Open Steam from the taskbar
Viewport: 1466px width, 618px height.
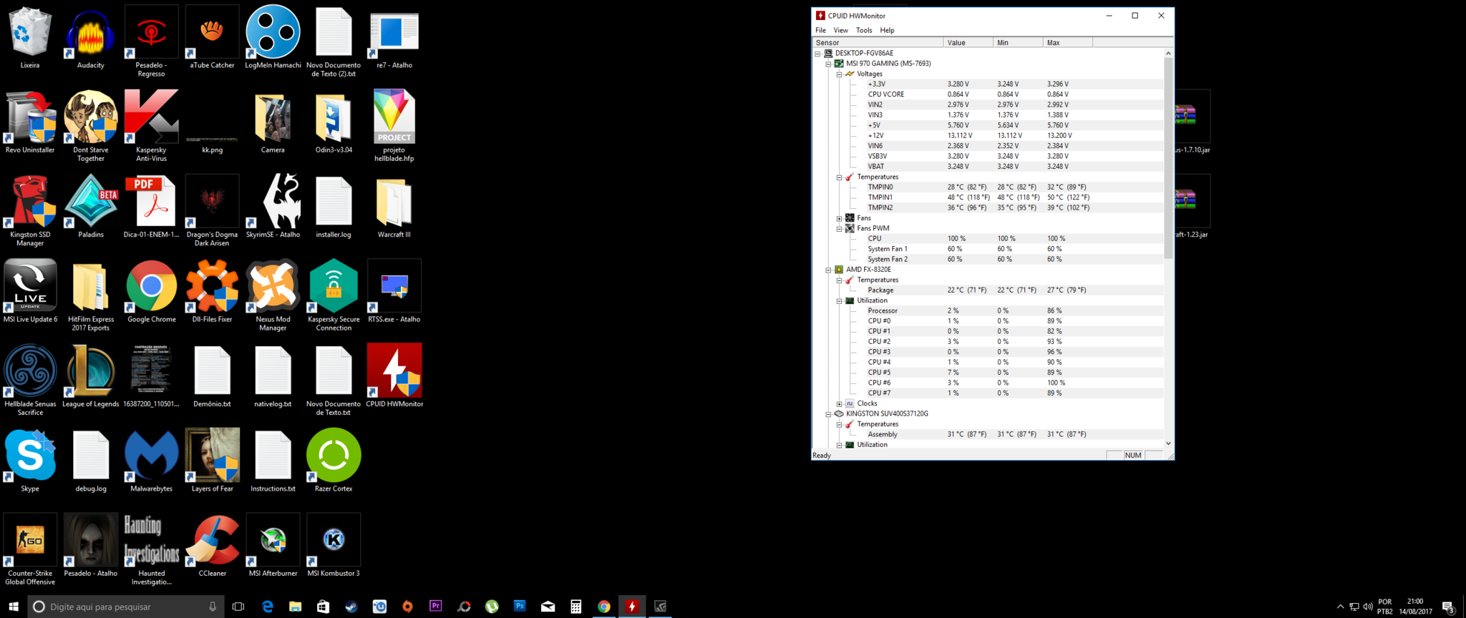click(351, 607)
